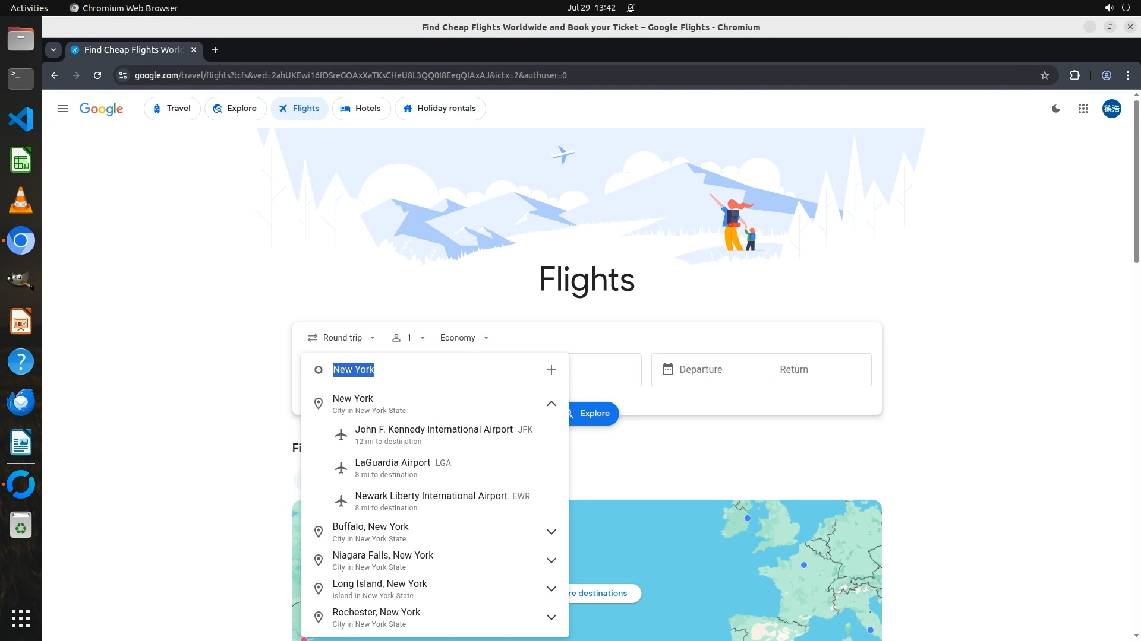Switch to the Hotels tab

click(x=361, y=109)
